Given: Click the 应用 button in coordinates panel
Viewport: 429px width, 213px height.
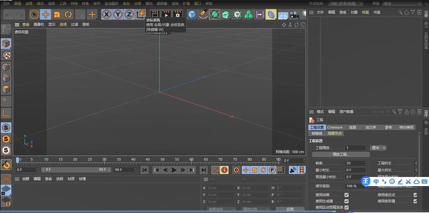Looking at the screenshot, I should (x=290, y=210).
